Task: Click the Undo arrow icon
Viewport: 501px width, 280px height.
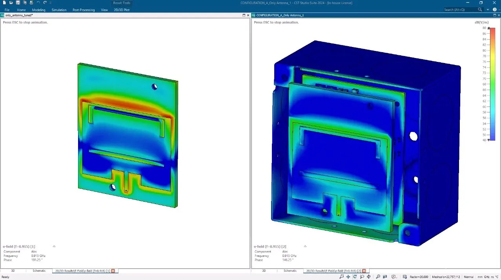Action: tap(38, 3)
